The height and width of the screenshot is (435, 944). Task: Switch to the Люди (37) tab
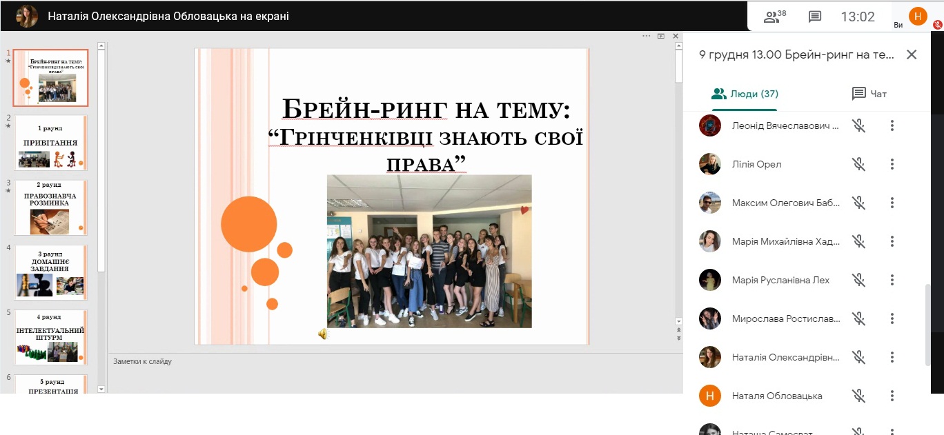pos(745,94)
